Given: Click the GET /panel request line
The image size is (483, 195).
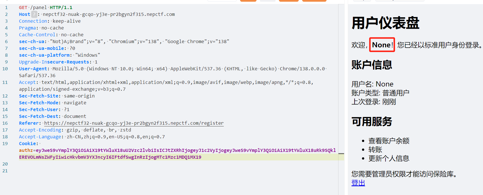Looking at the screenshot, I should 45,7.
